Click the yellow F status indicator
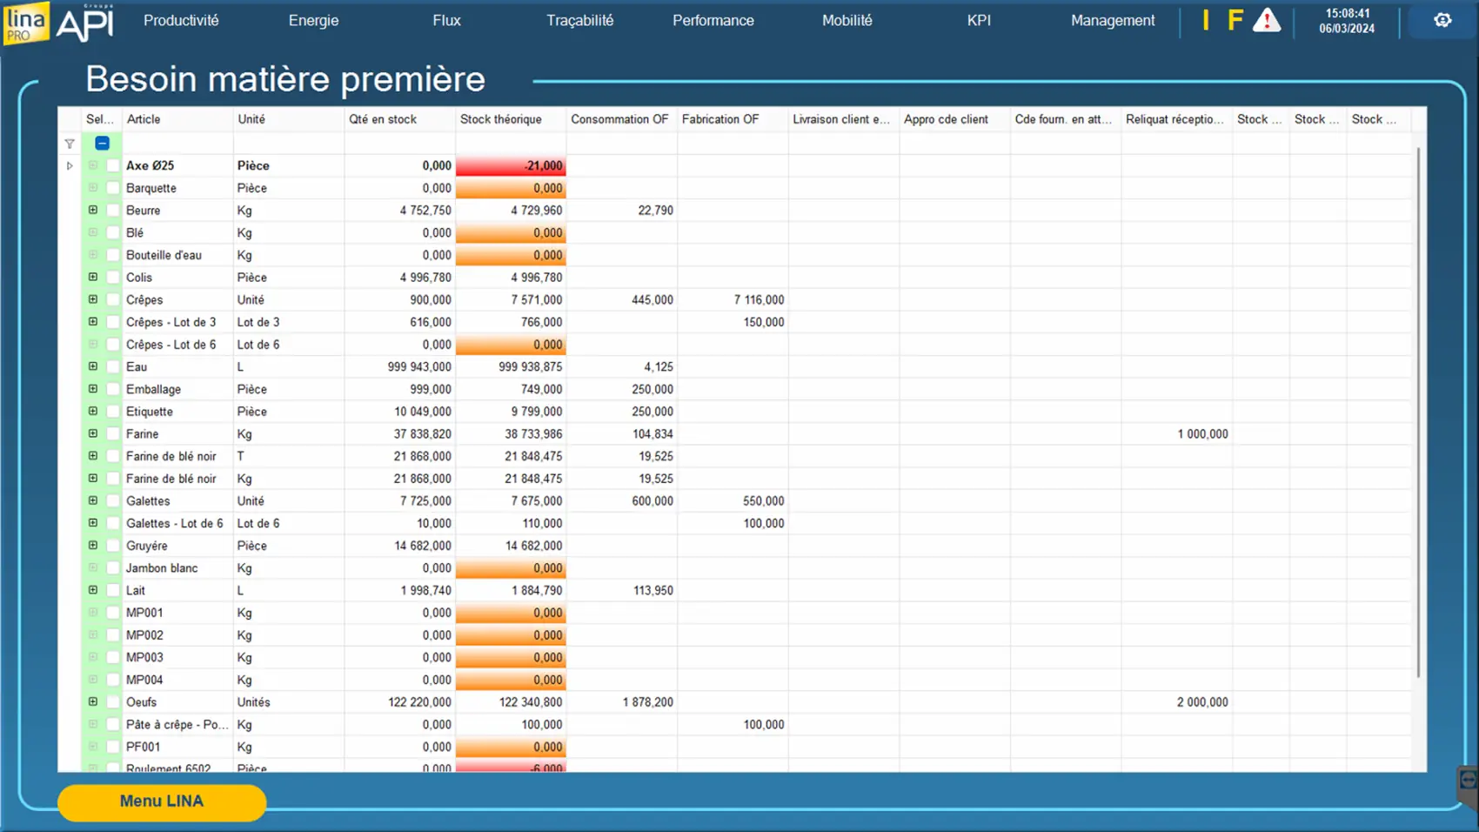1479x832 pixels. click(x=1235, y=21)
